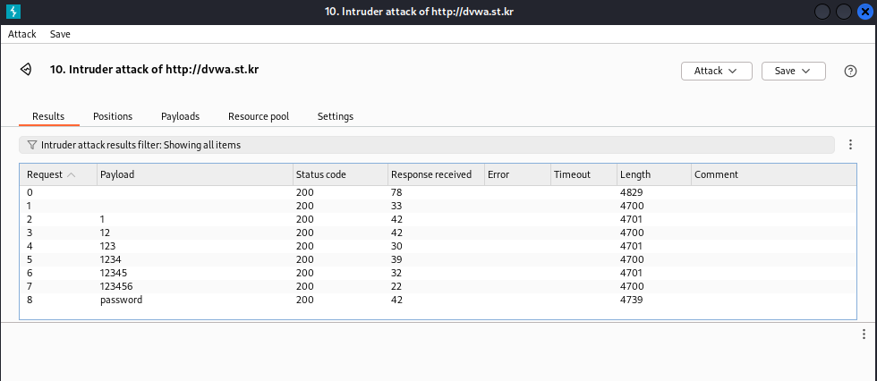Open the filter bar three-dot options menu
877x381 pixels.
coord(850,145)
